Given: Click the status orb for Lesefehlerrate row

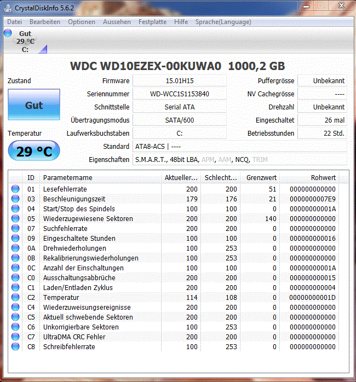Looking at the screenshot, I should click(15, 189).
